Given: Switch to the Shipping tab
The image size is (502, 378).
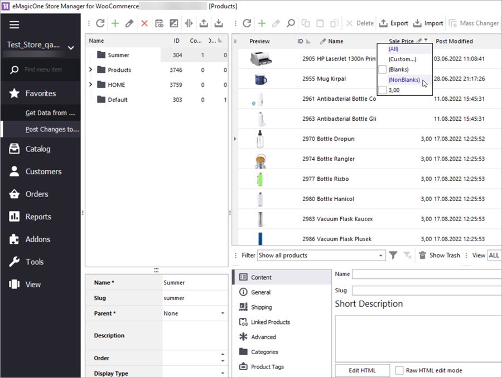Looking at the screenshot, I should [261, 307].
